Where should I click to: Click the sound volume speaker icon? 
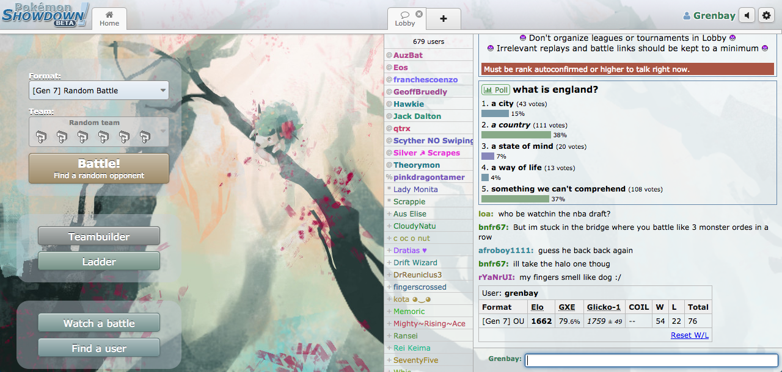pos(747,16)
